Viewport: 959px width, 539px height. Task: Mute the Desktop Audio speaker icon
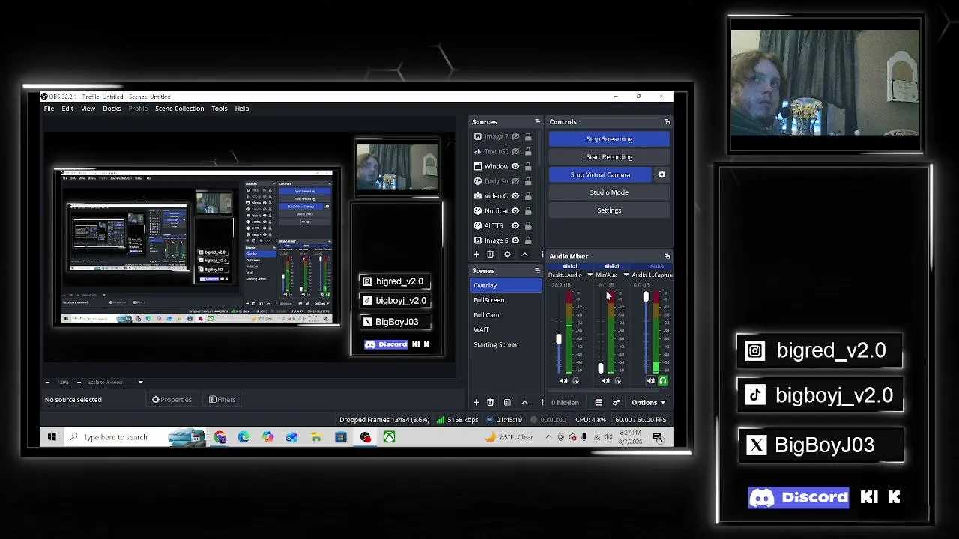tap(564, 381)
